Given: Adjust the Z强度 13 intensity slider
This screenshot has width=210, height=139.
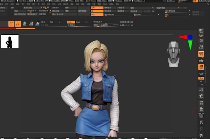Looking at the screenshot, I should tap(79, 25).
